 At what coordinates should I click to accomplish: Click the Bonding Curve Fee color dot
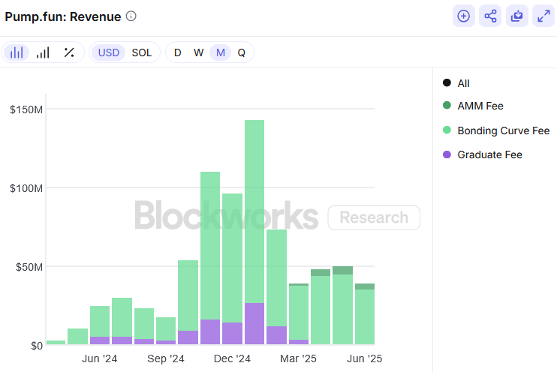447,130
